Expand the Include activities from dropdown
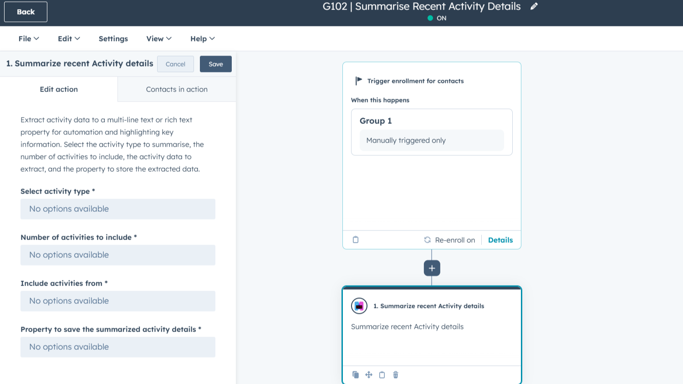 click(117, 301)
